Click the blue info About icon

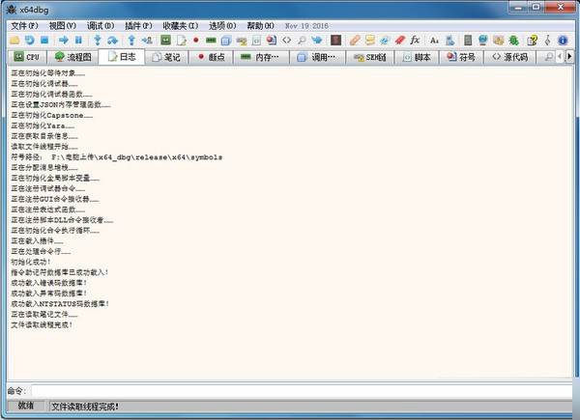[x=562, y=41]
